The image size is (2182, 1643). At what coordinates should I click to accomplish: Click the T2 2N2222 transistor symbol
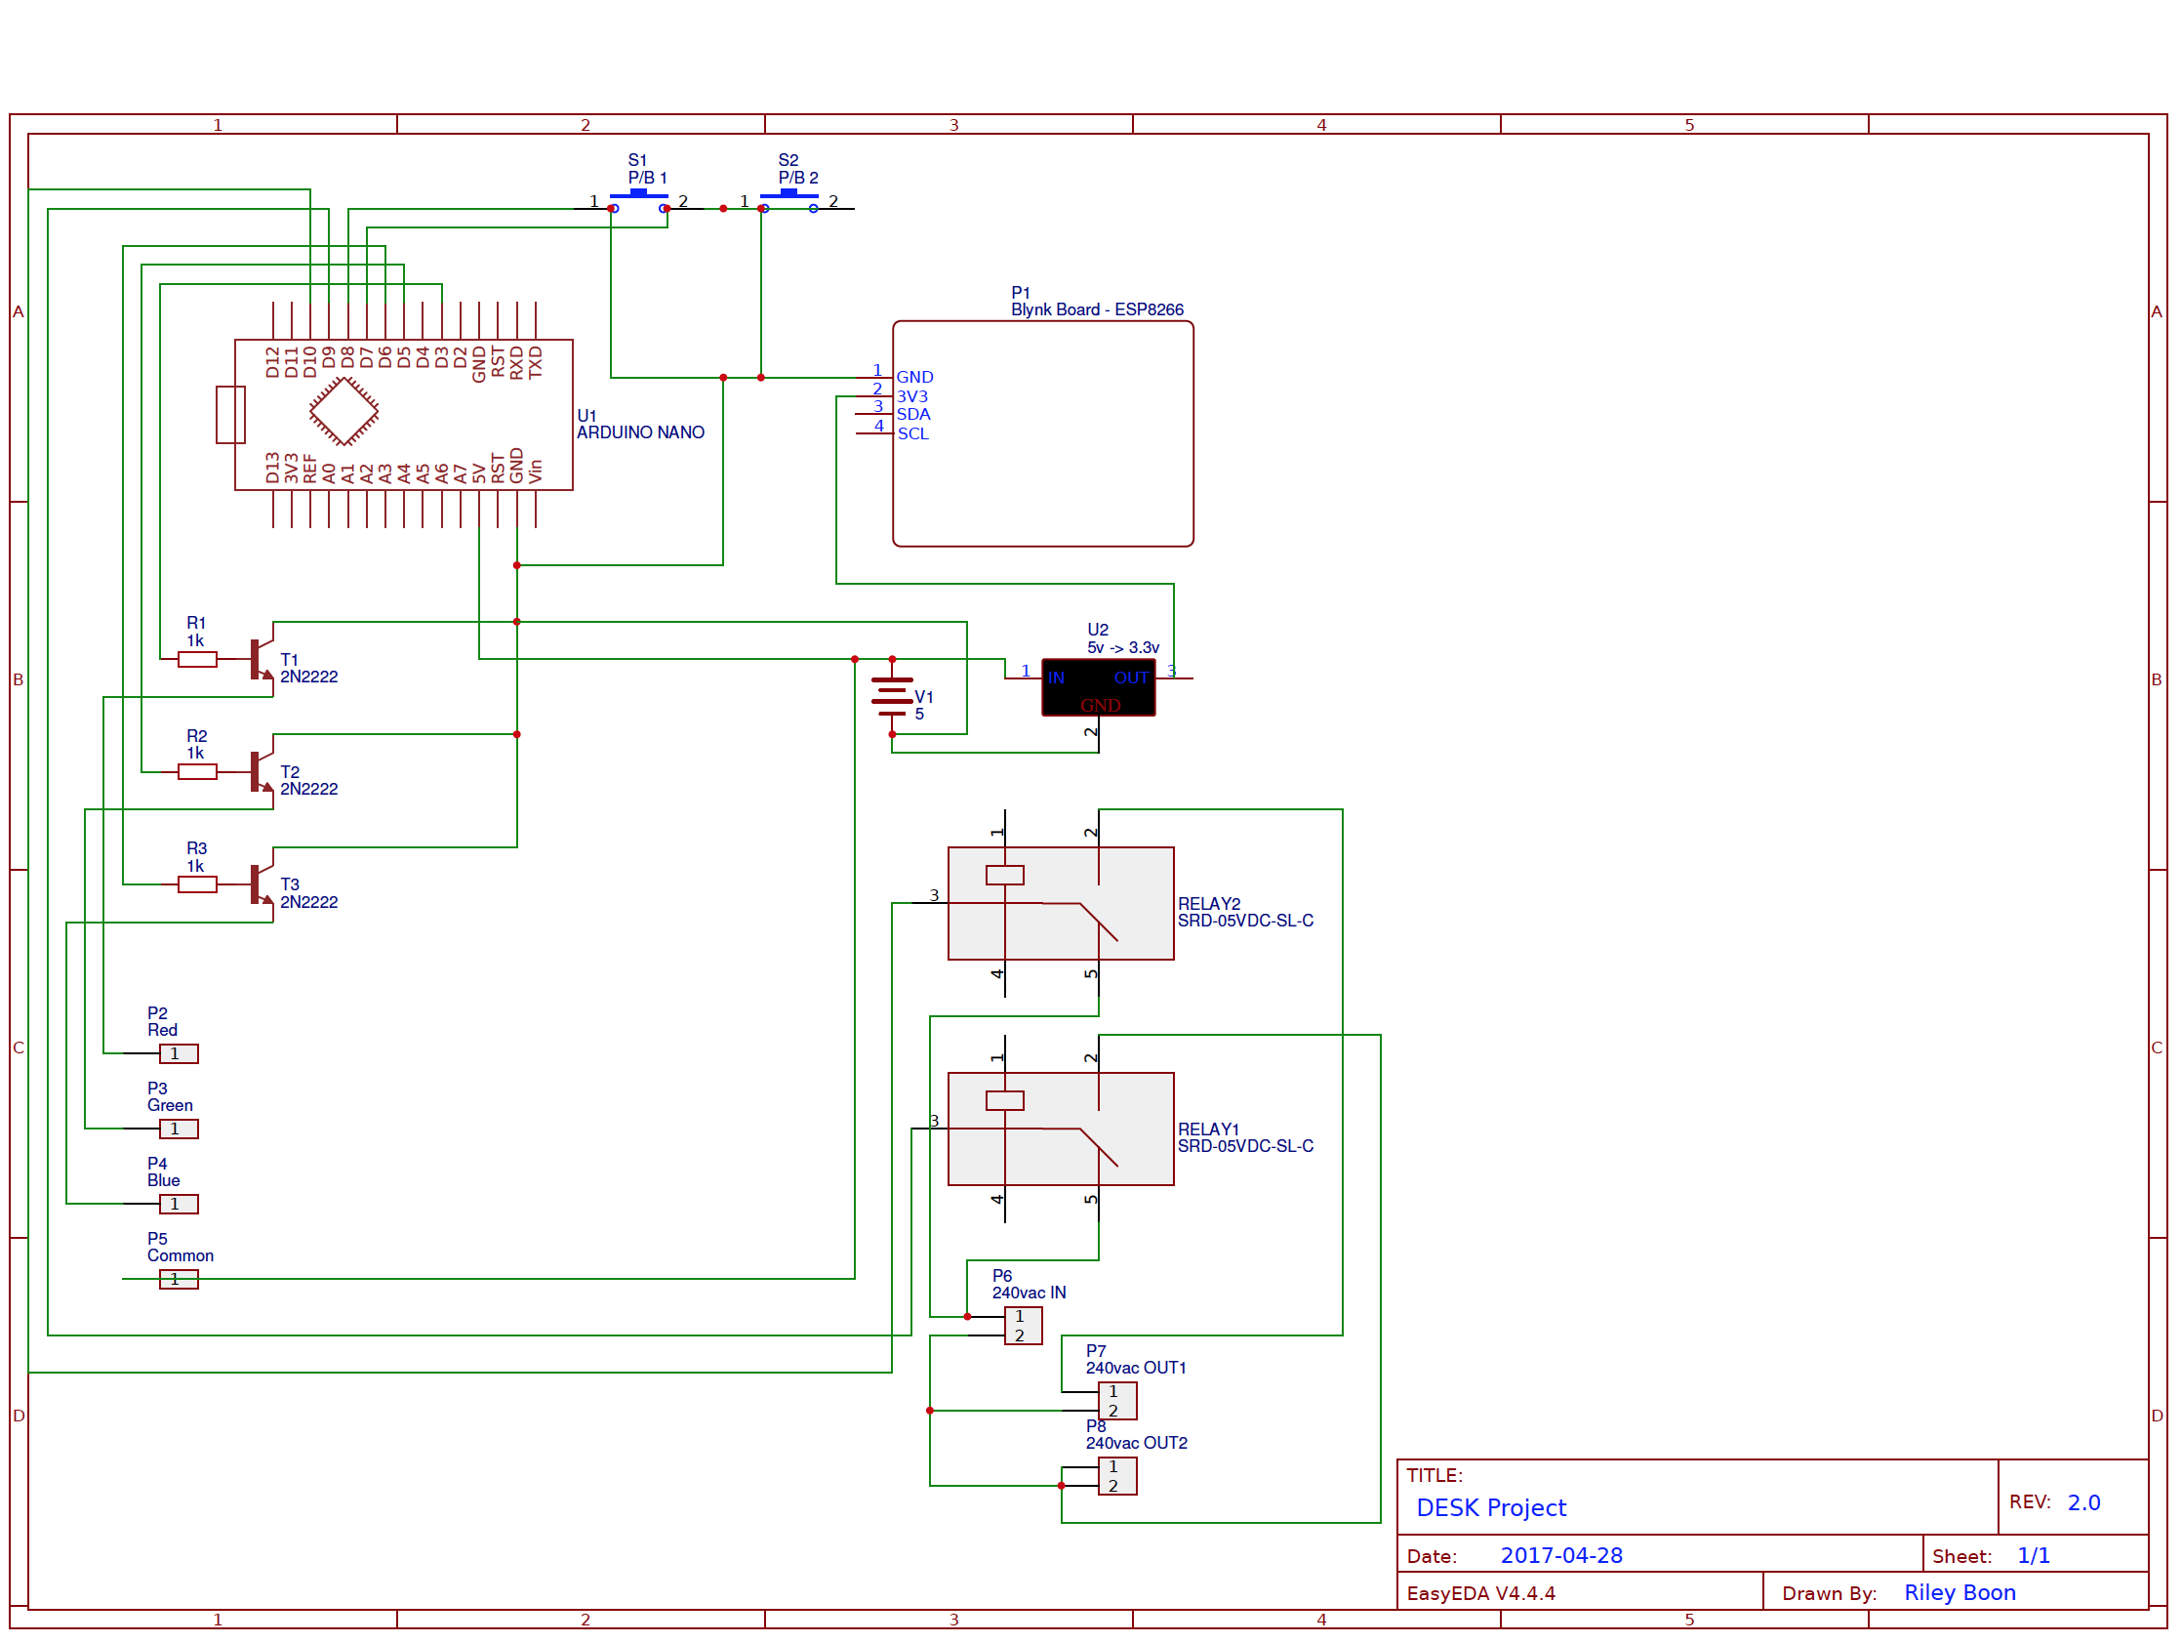coord(262,772)
